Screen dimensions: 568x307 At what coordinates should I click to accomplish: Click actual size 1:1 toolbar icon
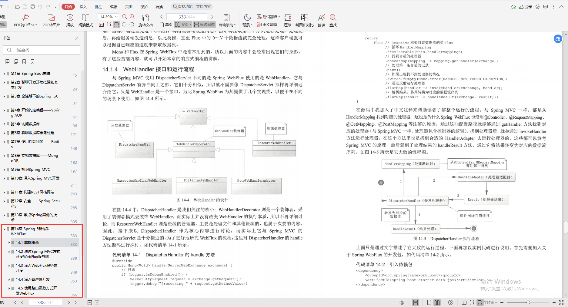(102, 25)
